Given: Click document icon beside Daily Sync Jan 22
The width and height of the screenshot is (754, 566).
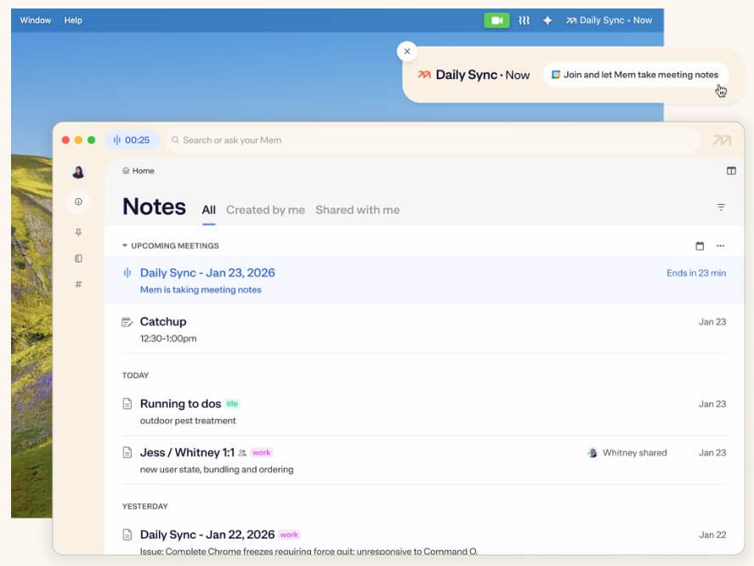Looking at the screenshot, I should (127, 535).
